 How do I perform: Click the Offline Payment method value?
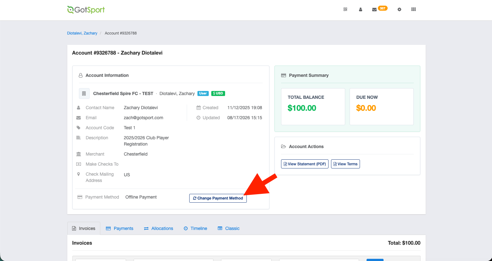click(141, 197)
